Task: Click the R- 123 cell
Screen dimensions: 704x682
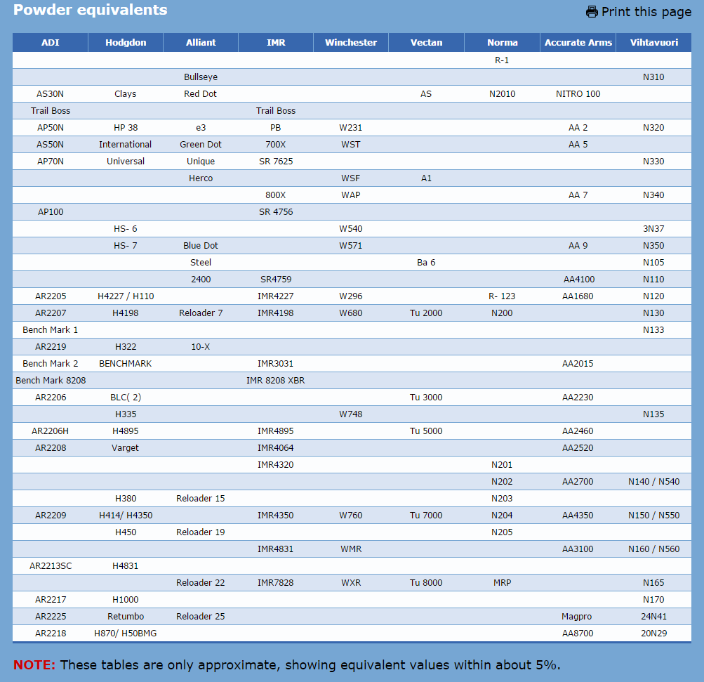Action: (502, 296)
